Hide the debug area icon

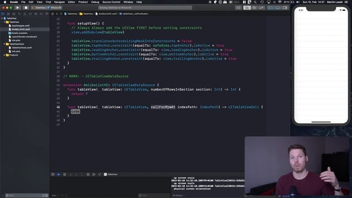(x=53, y=174)
